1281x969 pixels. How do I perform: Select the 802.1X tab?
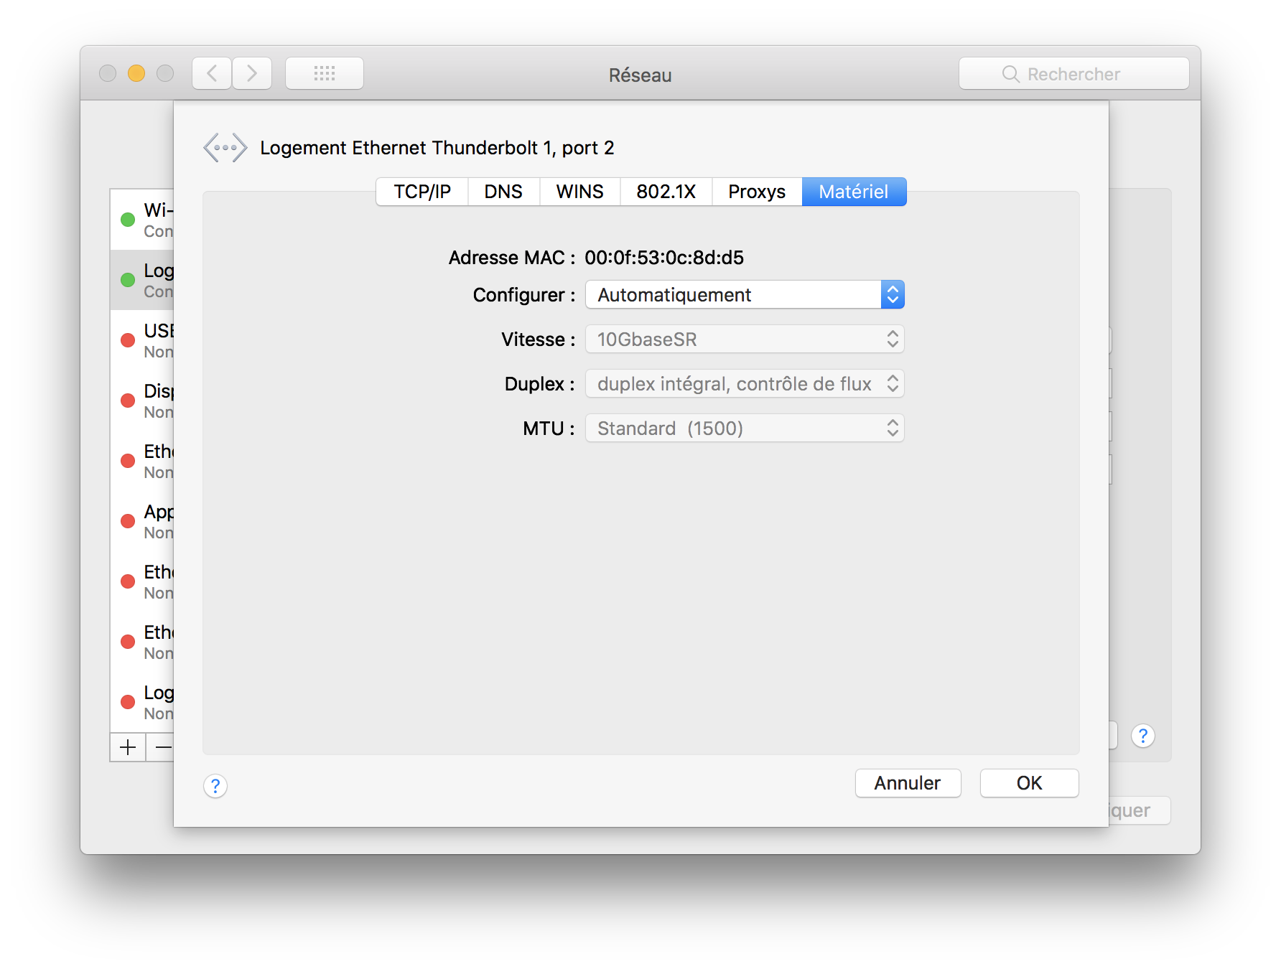(666, 192)
